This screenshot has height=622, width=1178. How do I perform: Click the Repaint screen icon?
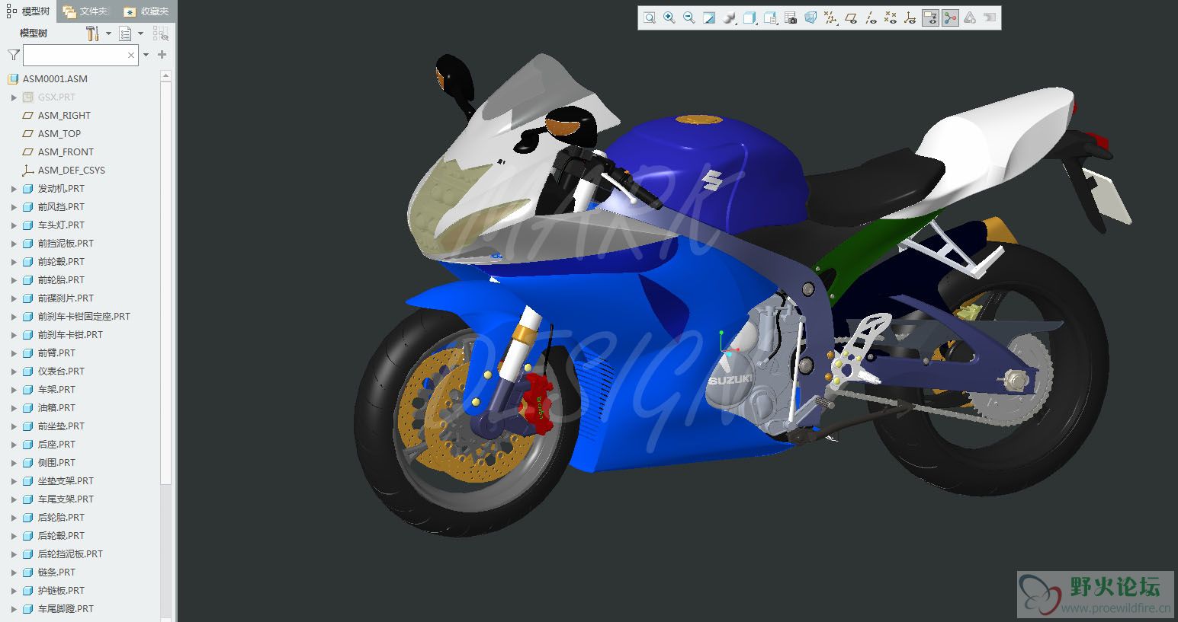(x=708, y=18)
